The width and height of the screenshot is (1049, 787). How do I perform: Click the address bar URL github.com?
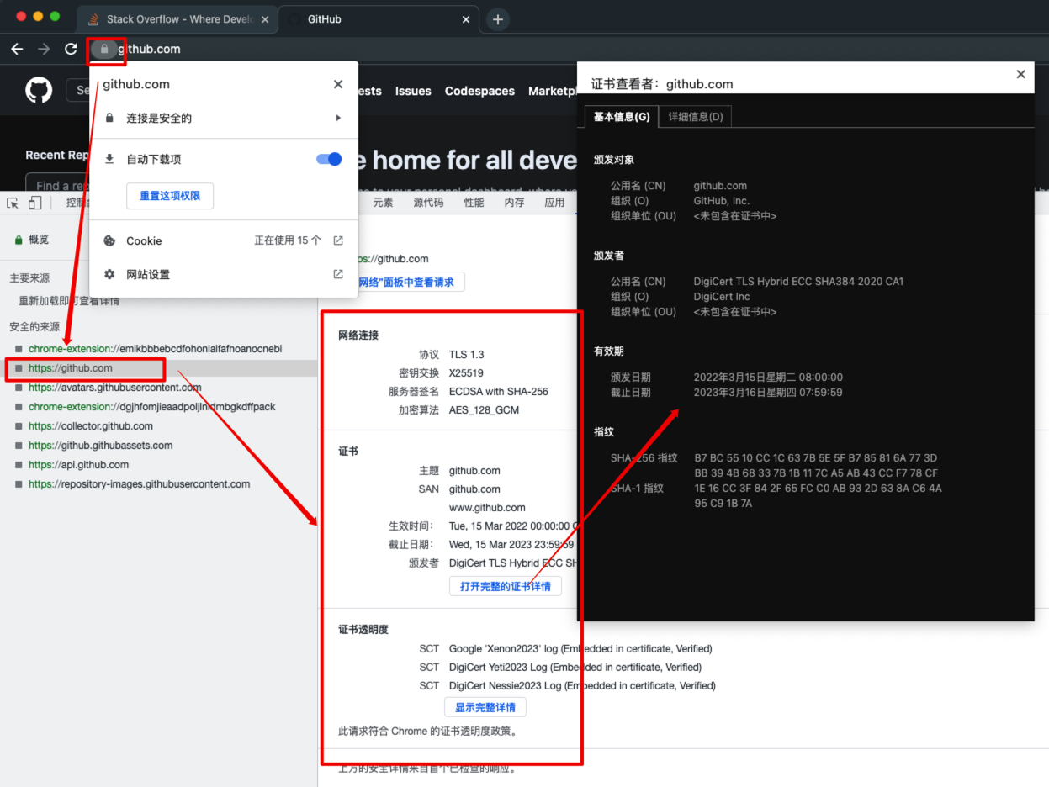[x=149, y=49]
